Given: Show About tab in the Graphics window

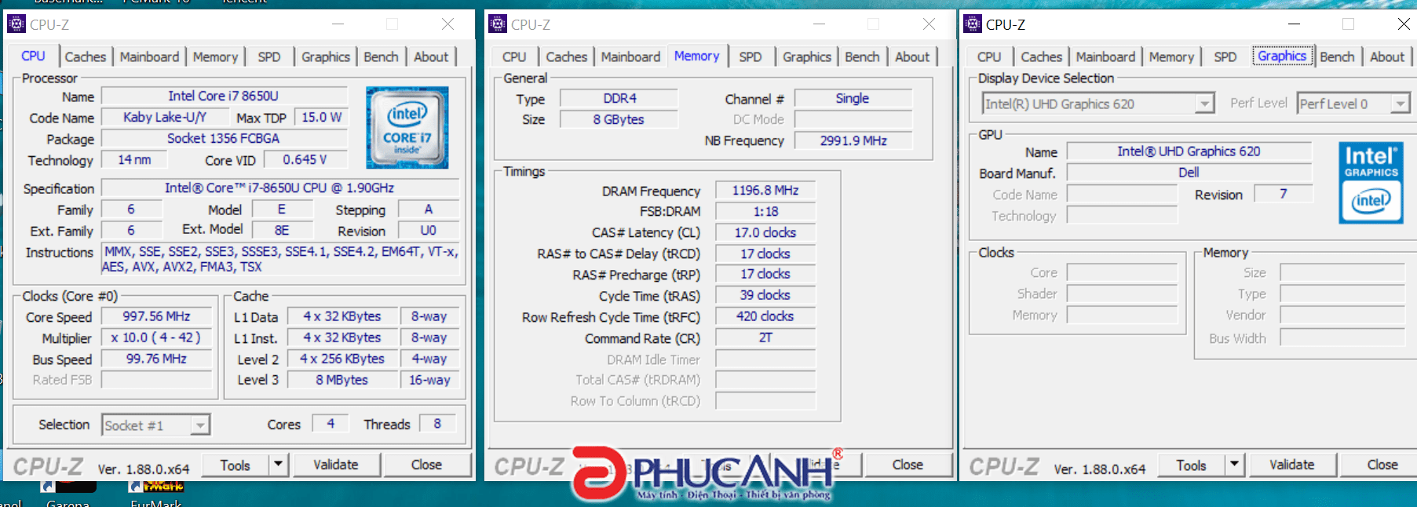Looking at the screenshot, I should (1387, 57).
